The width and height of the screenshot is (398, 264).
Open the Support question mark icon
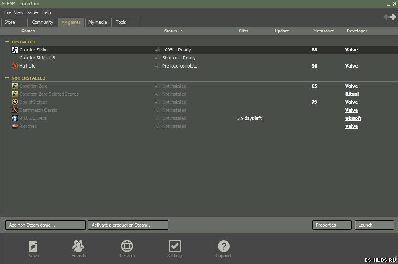pyautogui.click(x=224, y=246)
